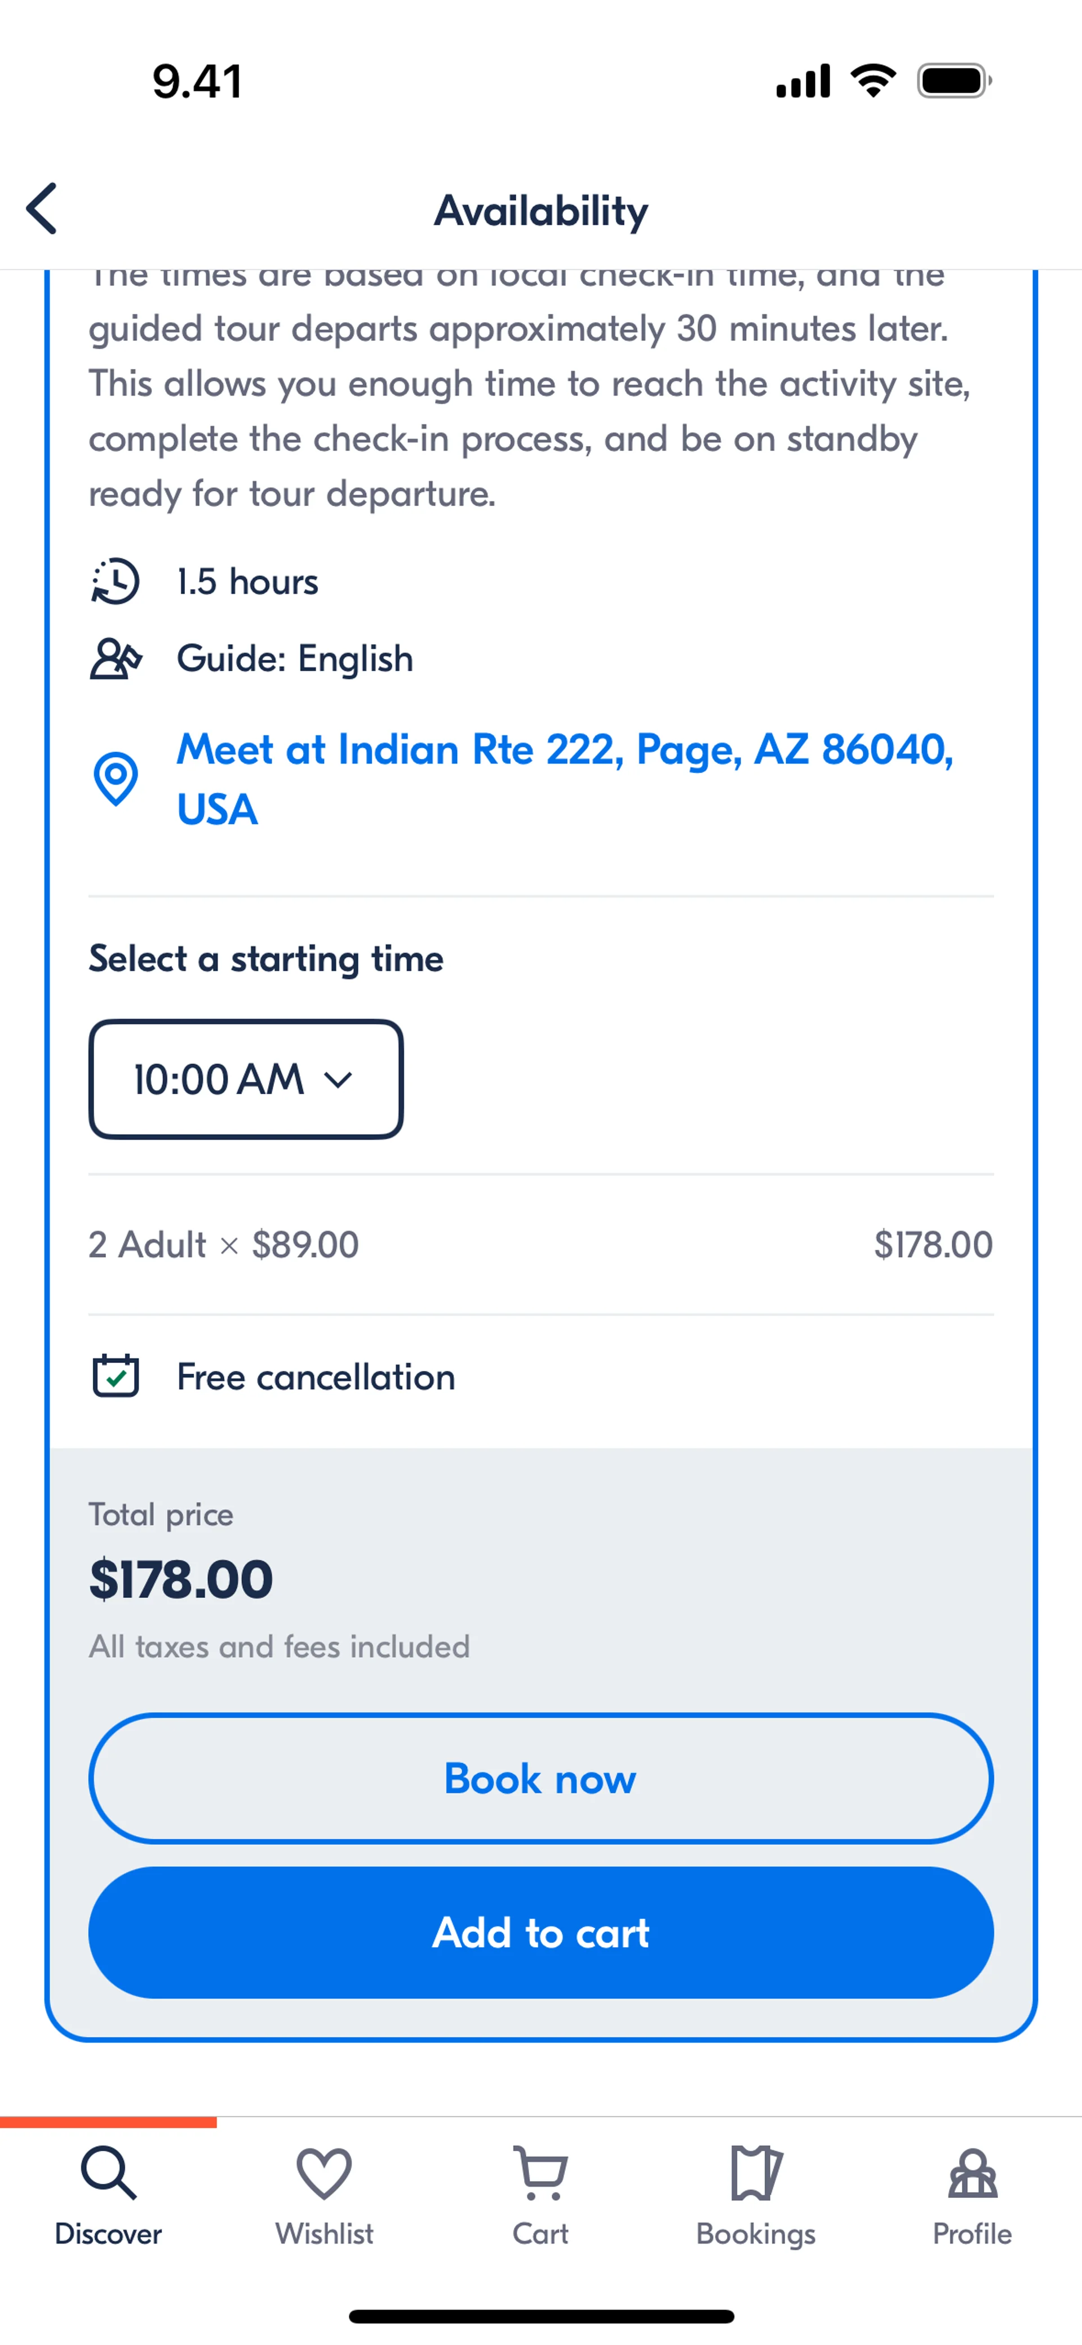1082x2345 pixels.
Task: Tap the battery icon in status bar
Action: pyautogui.click(x=954, y=81)
